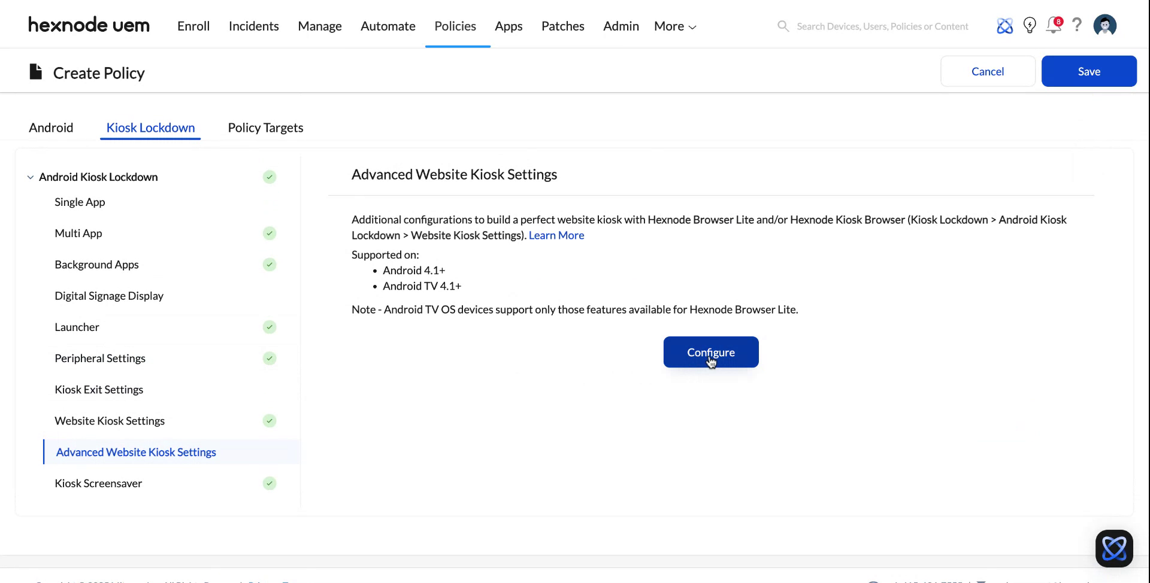Expand the Launcher settings item
1150x583 pixels.
[77, 327]
